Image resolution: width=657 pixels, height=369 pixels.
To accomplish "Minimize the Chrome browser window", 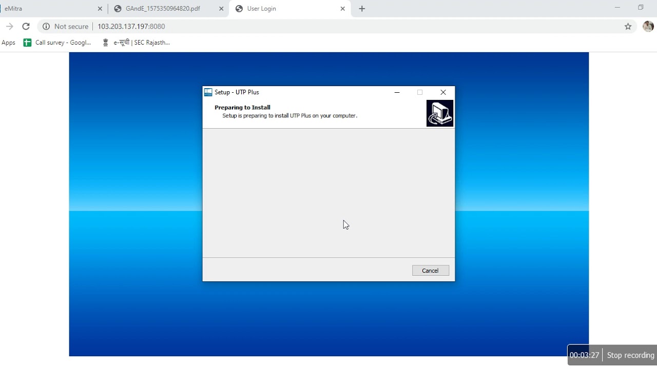I will click(x=617, y=7).
